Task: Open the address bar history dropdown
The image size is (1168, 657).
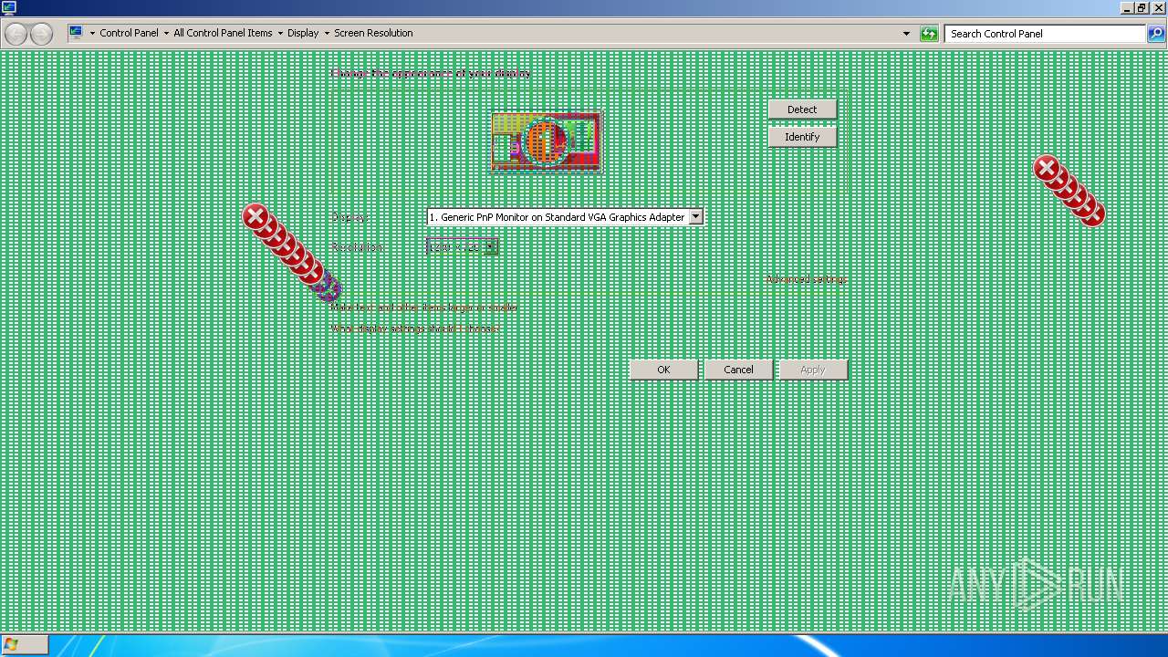Action: pyautogui.click(x=906, y=34)
